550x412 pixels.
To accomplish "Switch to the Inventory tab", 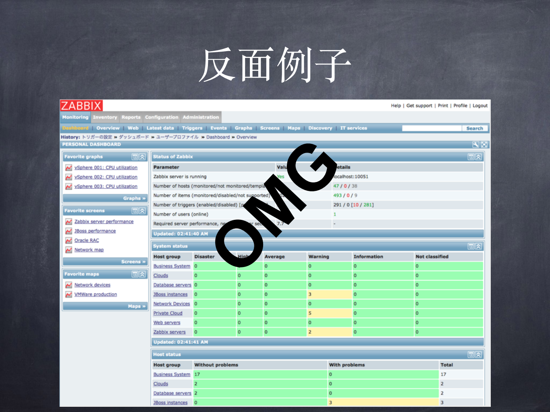I will click(x=105, y=117).
